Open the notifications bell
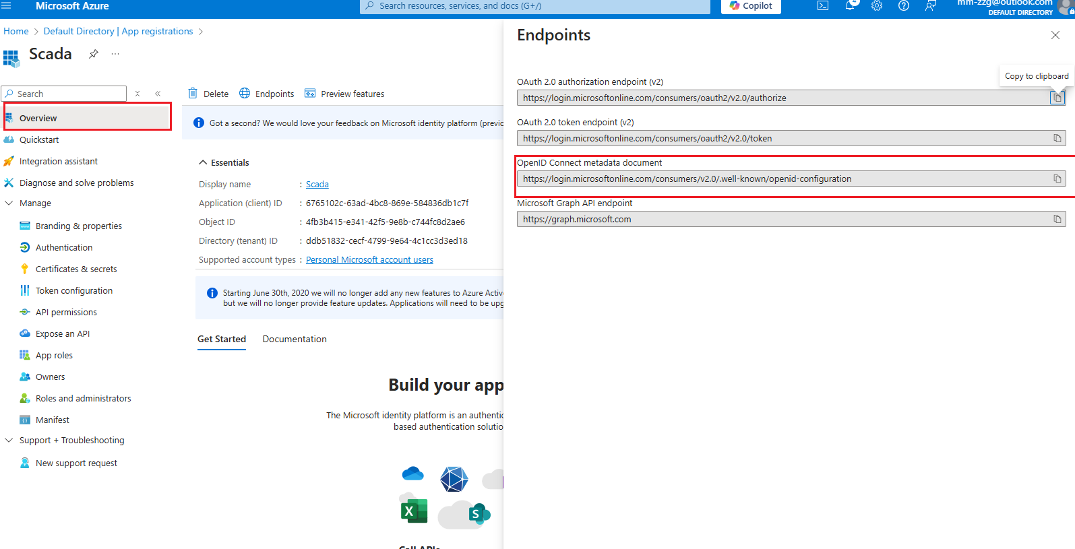The image size is (1075, 549). coord(850,6)
